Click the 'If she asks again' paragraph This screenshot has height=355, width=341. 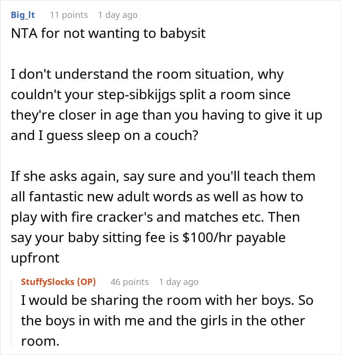point(163,217)
